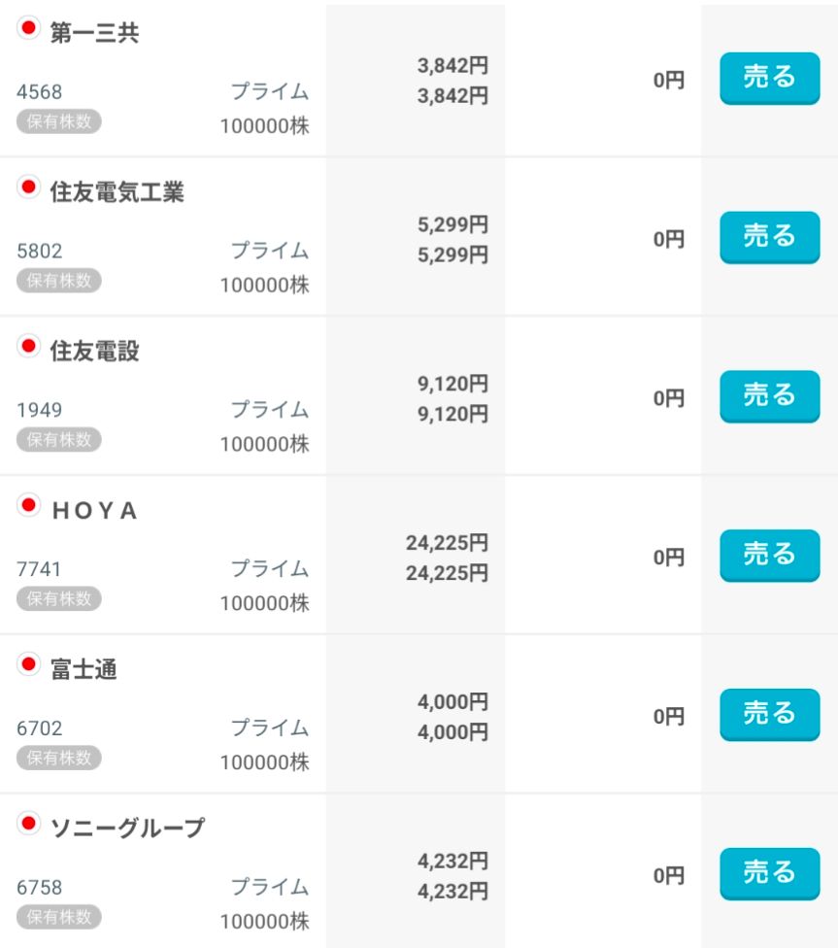Click the 保有株数 badge under code 4568

[x=58, y=121]
